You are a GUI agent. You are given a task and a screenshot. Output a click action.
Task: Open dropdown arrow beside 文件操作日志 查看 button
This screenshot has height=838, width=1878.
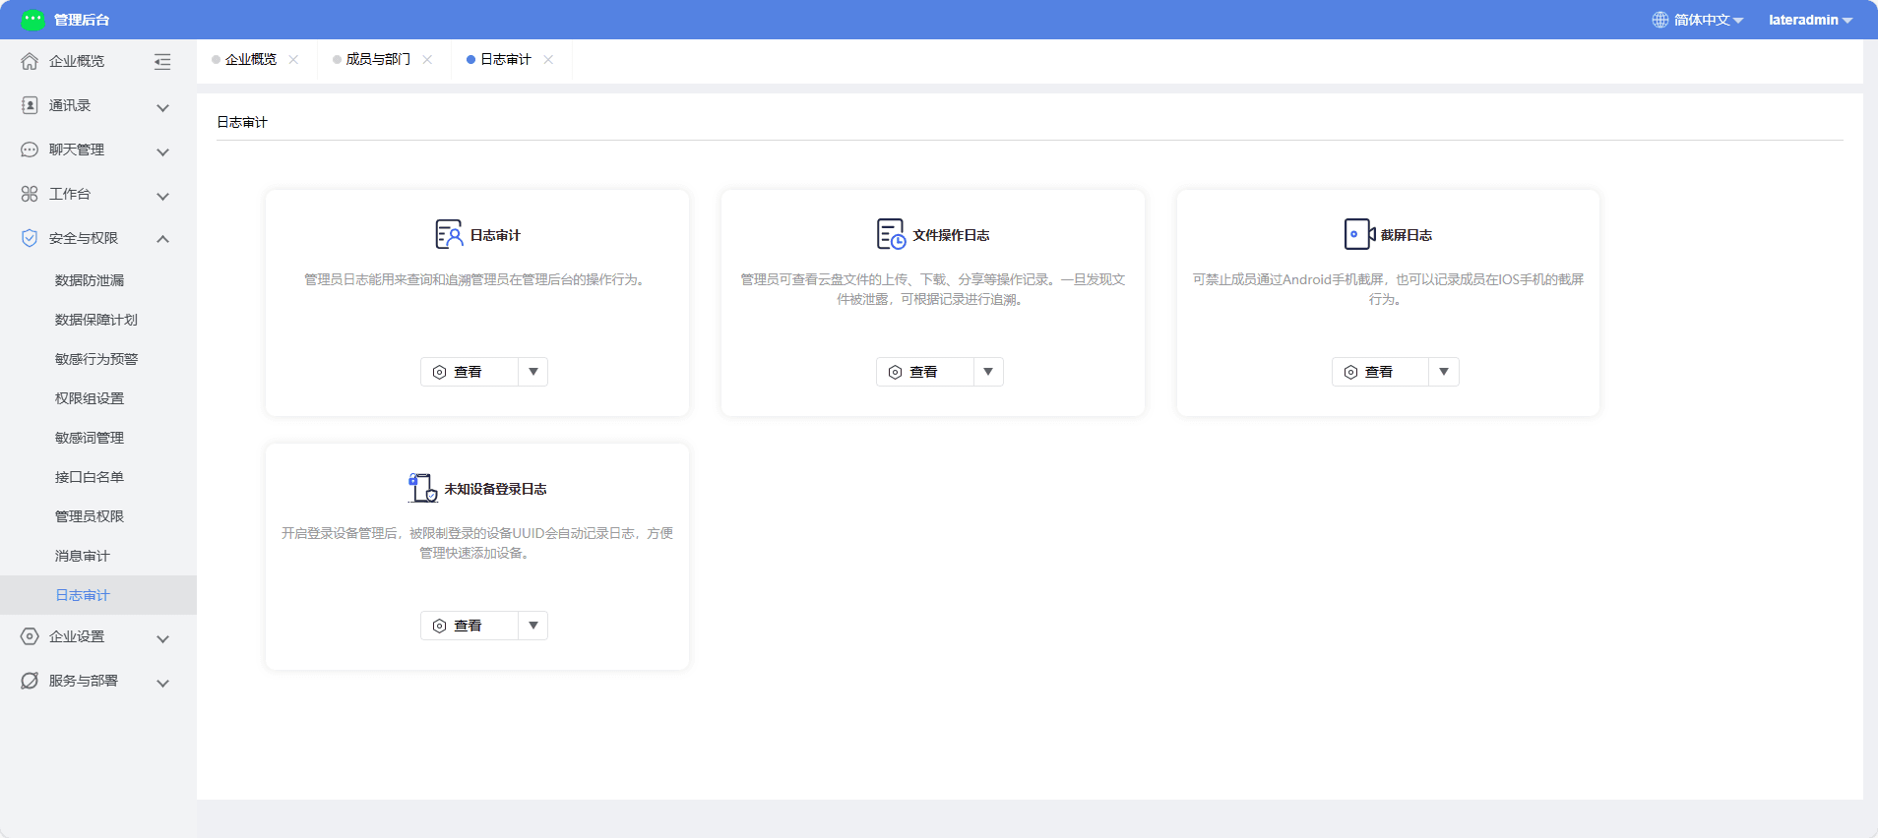988,372
